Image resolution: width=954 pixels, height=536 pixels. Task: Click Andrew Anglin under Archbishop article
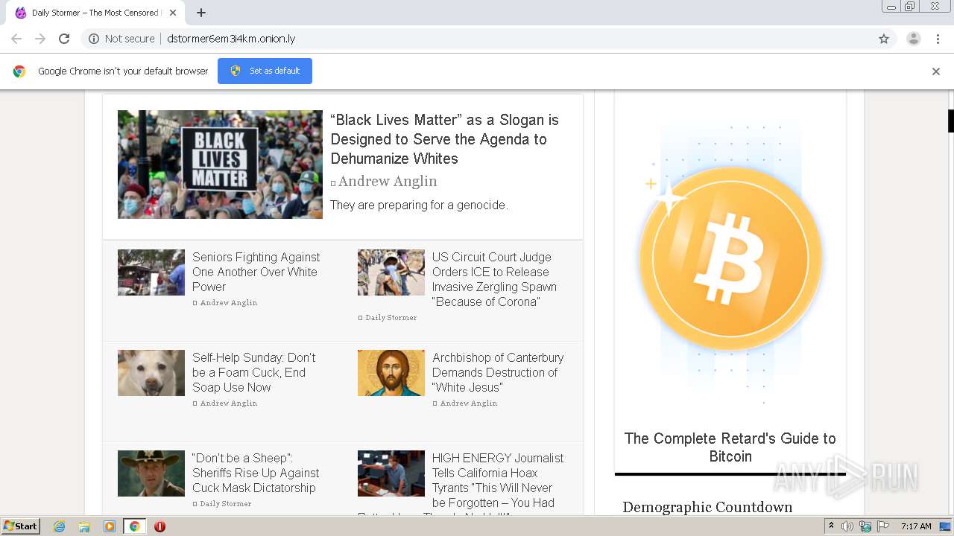tap(468, 403)
